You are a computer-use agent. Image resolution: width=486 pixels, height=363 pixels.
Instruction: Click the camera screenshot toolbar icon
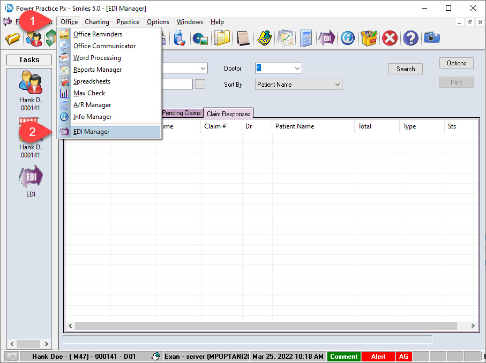click(432, 38)
